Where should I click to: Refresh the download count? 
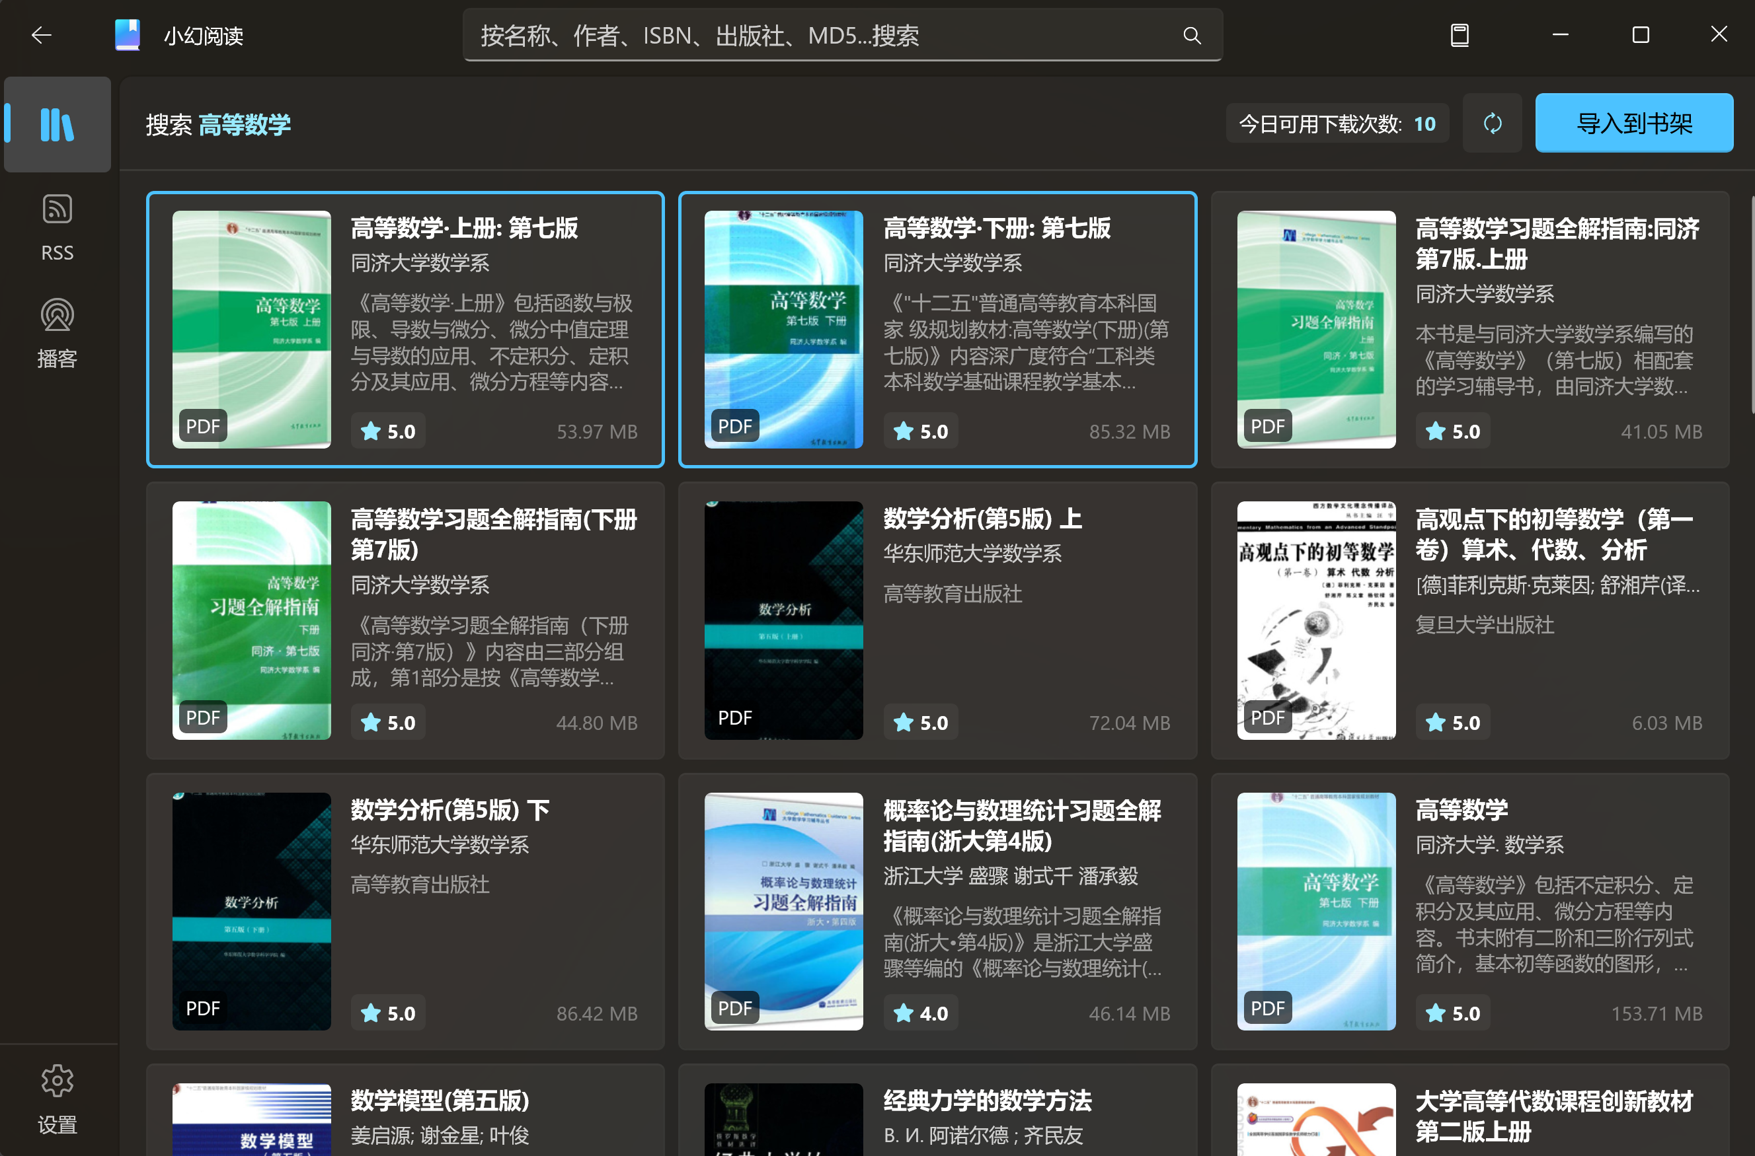[1492, 123]
